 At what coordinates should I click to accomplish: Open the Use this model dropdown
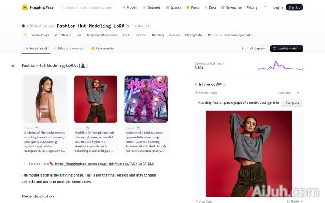(286, 49)
